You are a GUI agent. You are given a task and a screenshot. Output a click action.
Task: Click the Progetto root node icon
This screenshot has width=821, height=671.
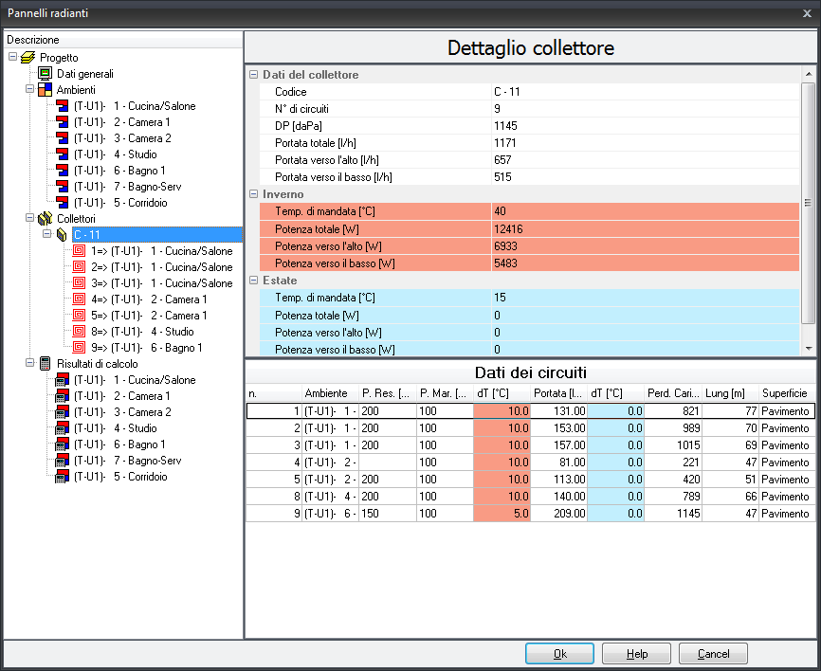coord(27,58)
